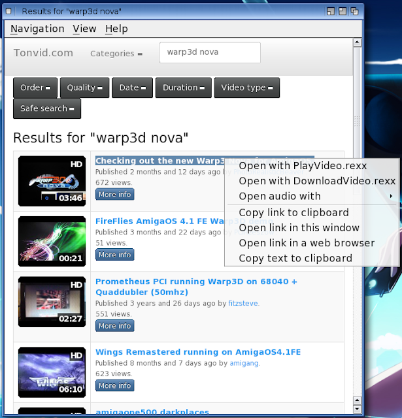Select Copy text to clipboard

coord(312,258)
